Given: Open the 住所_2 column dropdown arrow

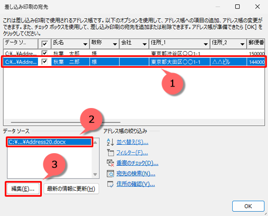Looking at the screenshot, I should [x=242, y=44].
